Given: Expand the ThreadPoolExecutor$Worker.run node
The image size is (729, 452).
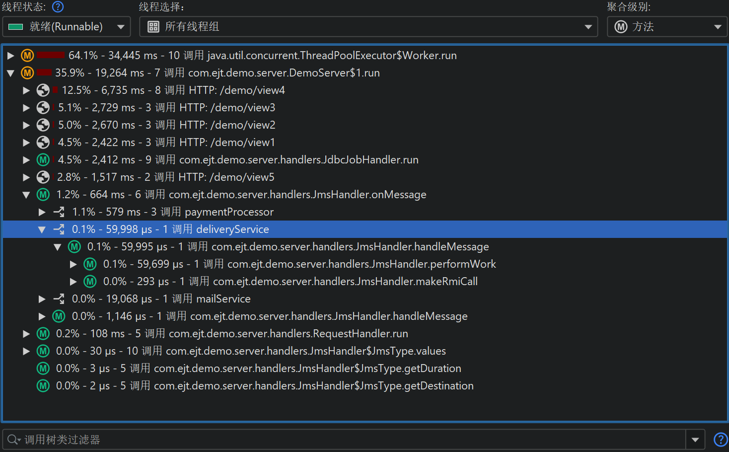Looking at the screenshot, I should pos(10,56).
